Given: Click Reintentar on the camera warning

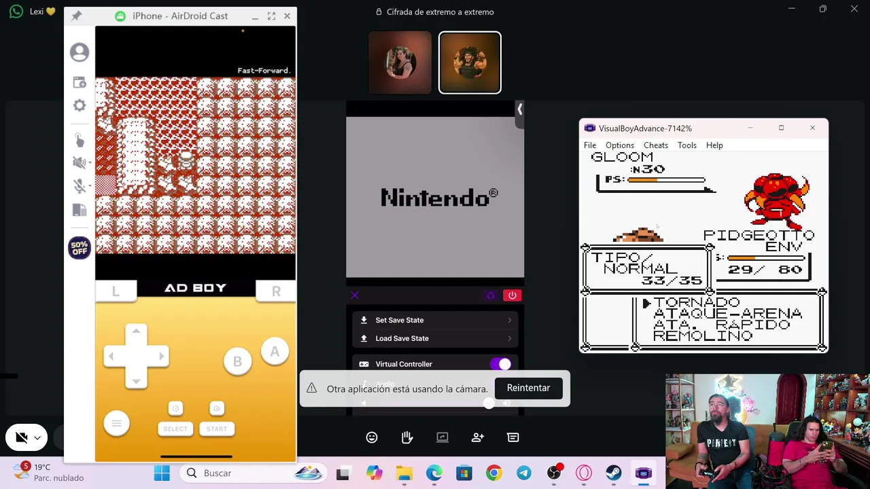Looking at the screenshot, I should (528, 388).
